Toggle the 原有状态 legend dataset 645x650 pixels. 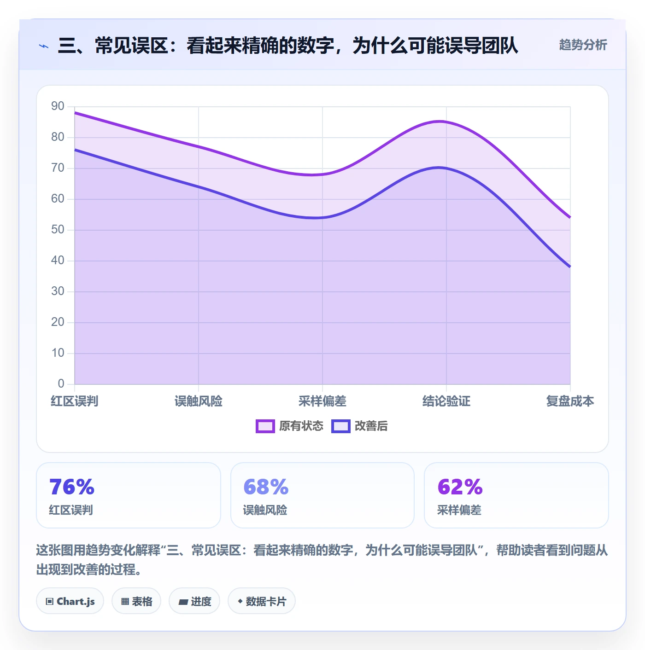[289, 426]
